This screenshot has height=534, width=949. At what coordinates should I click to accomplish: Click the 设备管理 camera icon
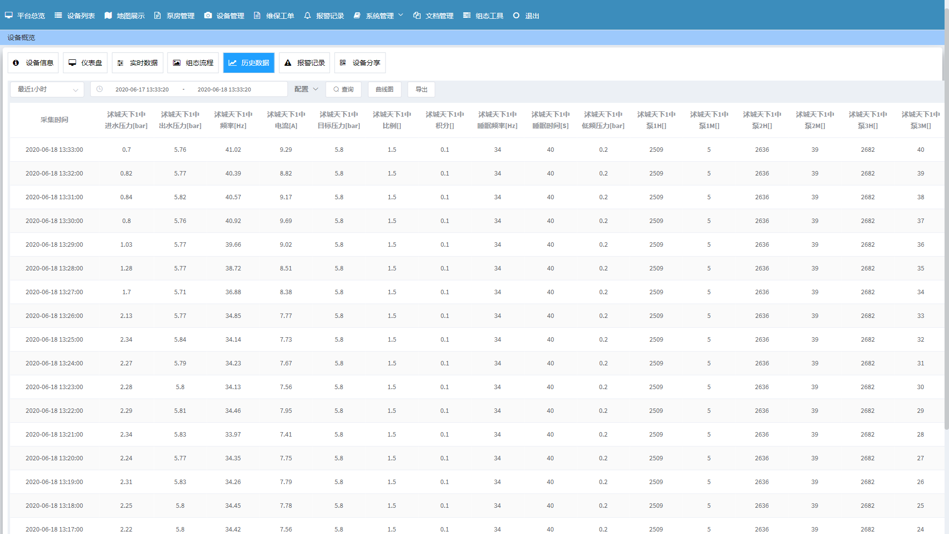point(208,15)
